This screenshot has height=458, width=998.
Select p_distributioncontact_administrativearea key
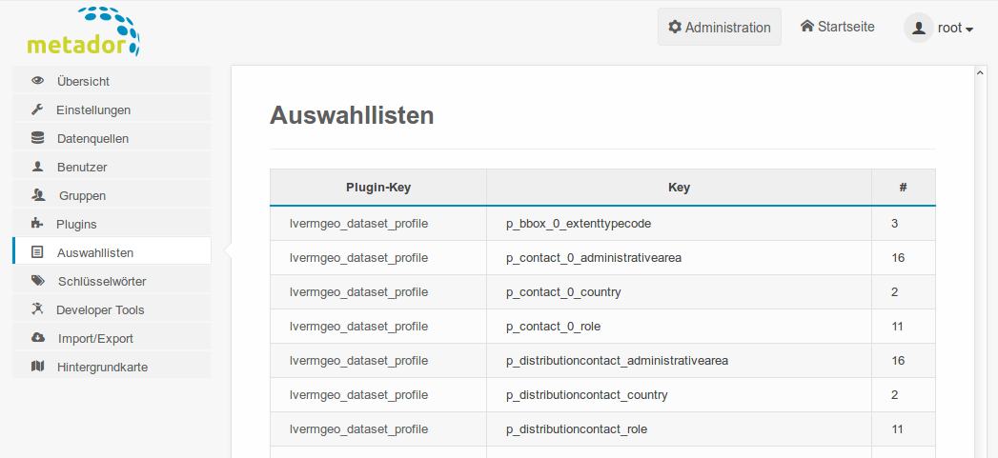pos(617,361)
